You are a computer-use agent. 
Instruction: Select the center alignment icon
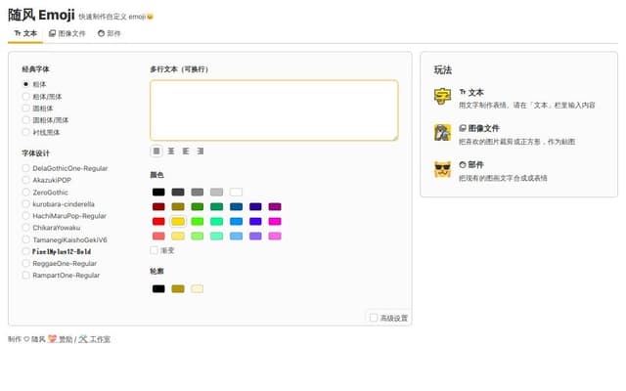(x=171, y=152)
